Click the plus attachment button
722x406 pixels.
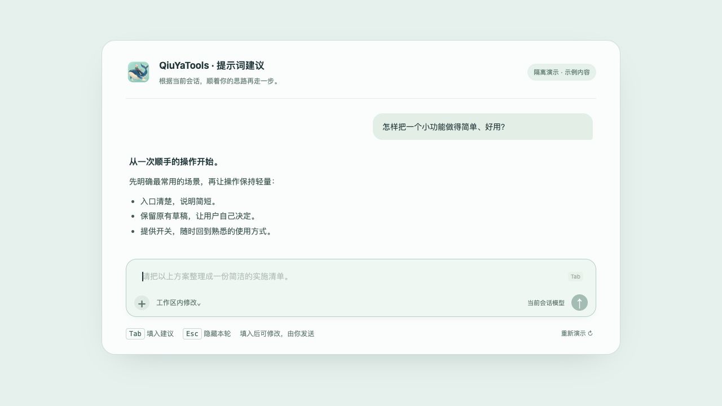tap(142, 303)
